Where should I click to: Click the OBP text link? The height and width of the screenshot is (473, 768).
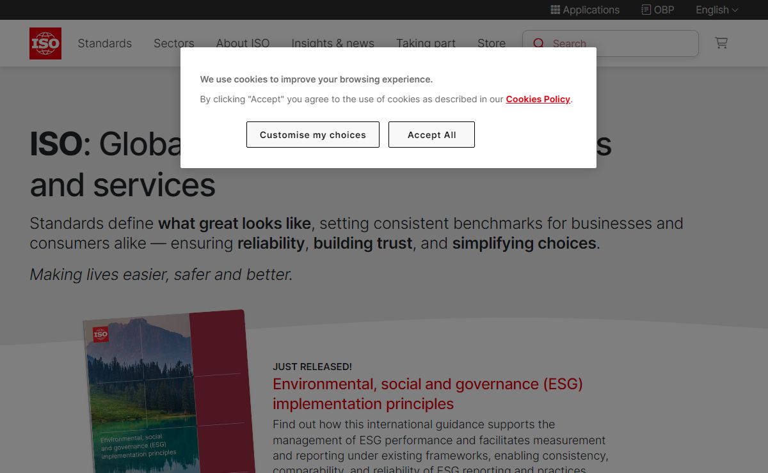(x=664, y=10)
